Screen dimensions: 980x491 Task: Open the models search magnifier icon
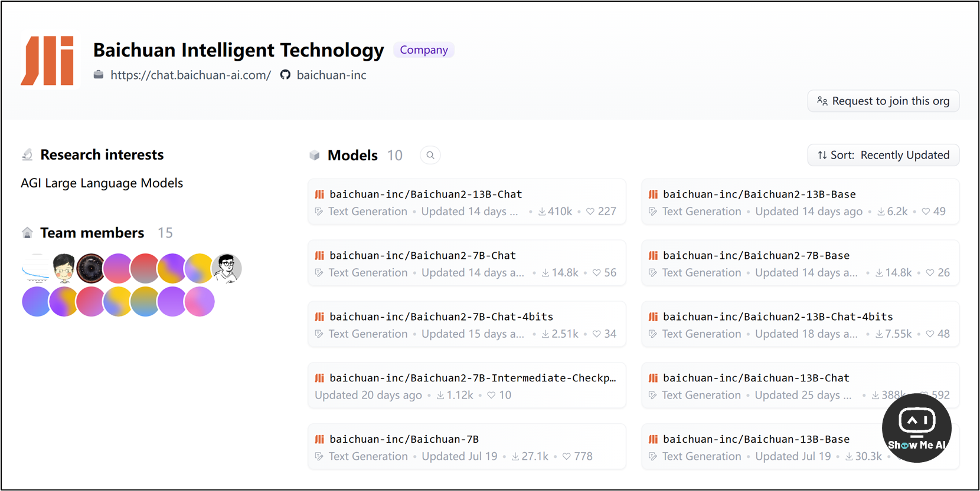(x=430, y=155)
